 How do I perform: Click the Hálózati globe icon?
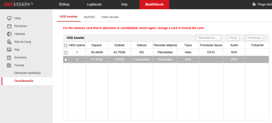click(x=9, y=34)
